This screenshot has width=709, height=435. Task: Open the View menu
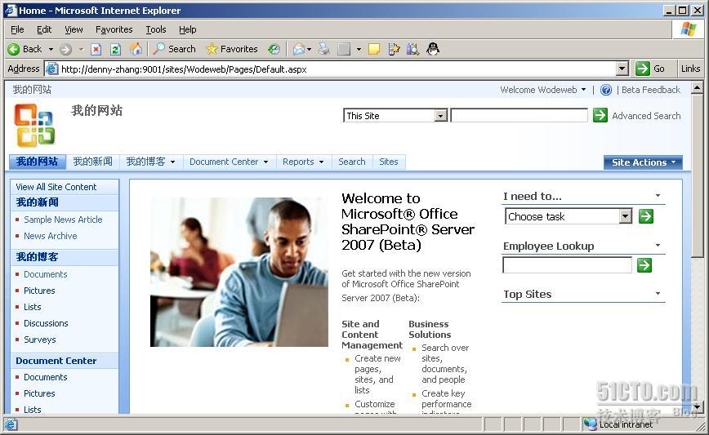pos(74,29)
